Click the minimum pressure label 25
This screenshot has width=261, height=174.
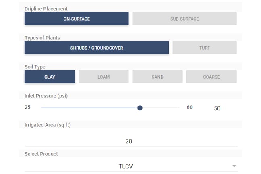(27, 108)
